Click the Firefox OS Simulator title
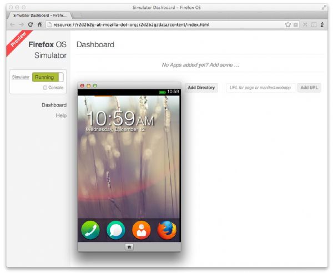333x273 pixels. [48, 50]
